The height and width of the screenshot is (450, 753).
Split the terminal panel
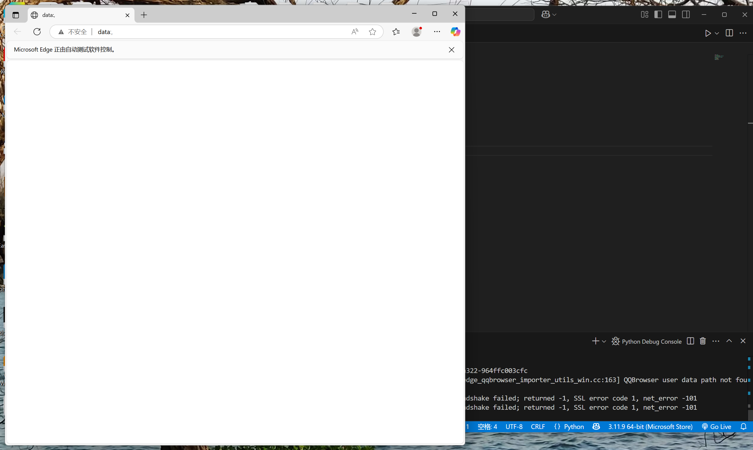point(690,341)
